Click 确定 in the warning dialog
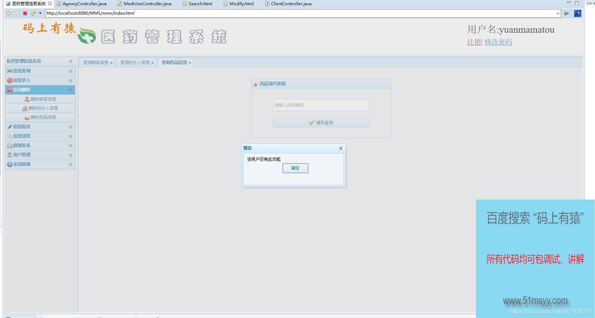The height and width of the screenshot is (318, 595). click(295, 168)
